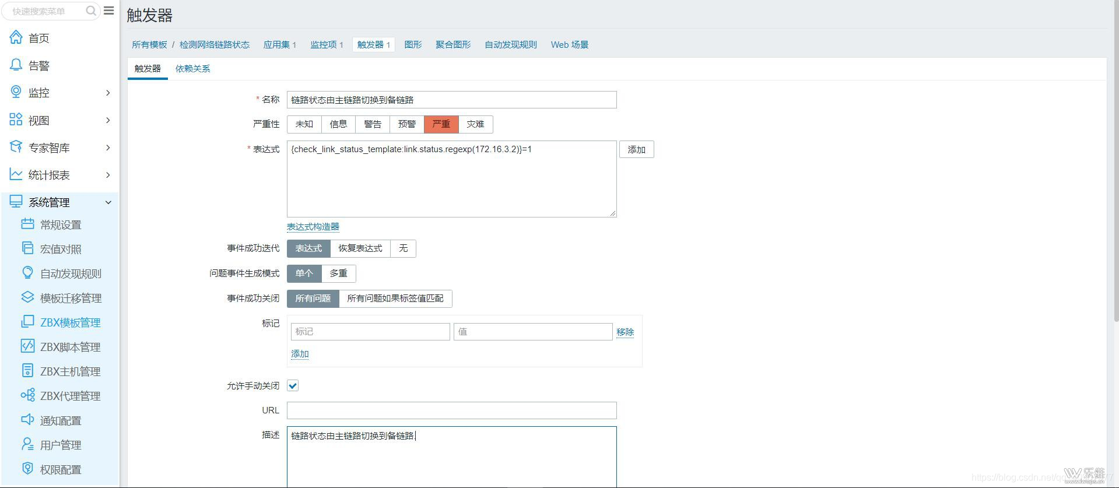Click the nodes icon beside ZBX代理管理

pyautogui.click(x=27, y=395)
